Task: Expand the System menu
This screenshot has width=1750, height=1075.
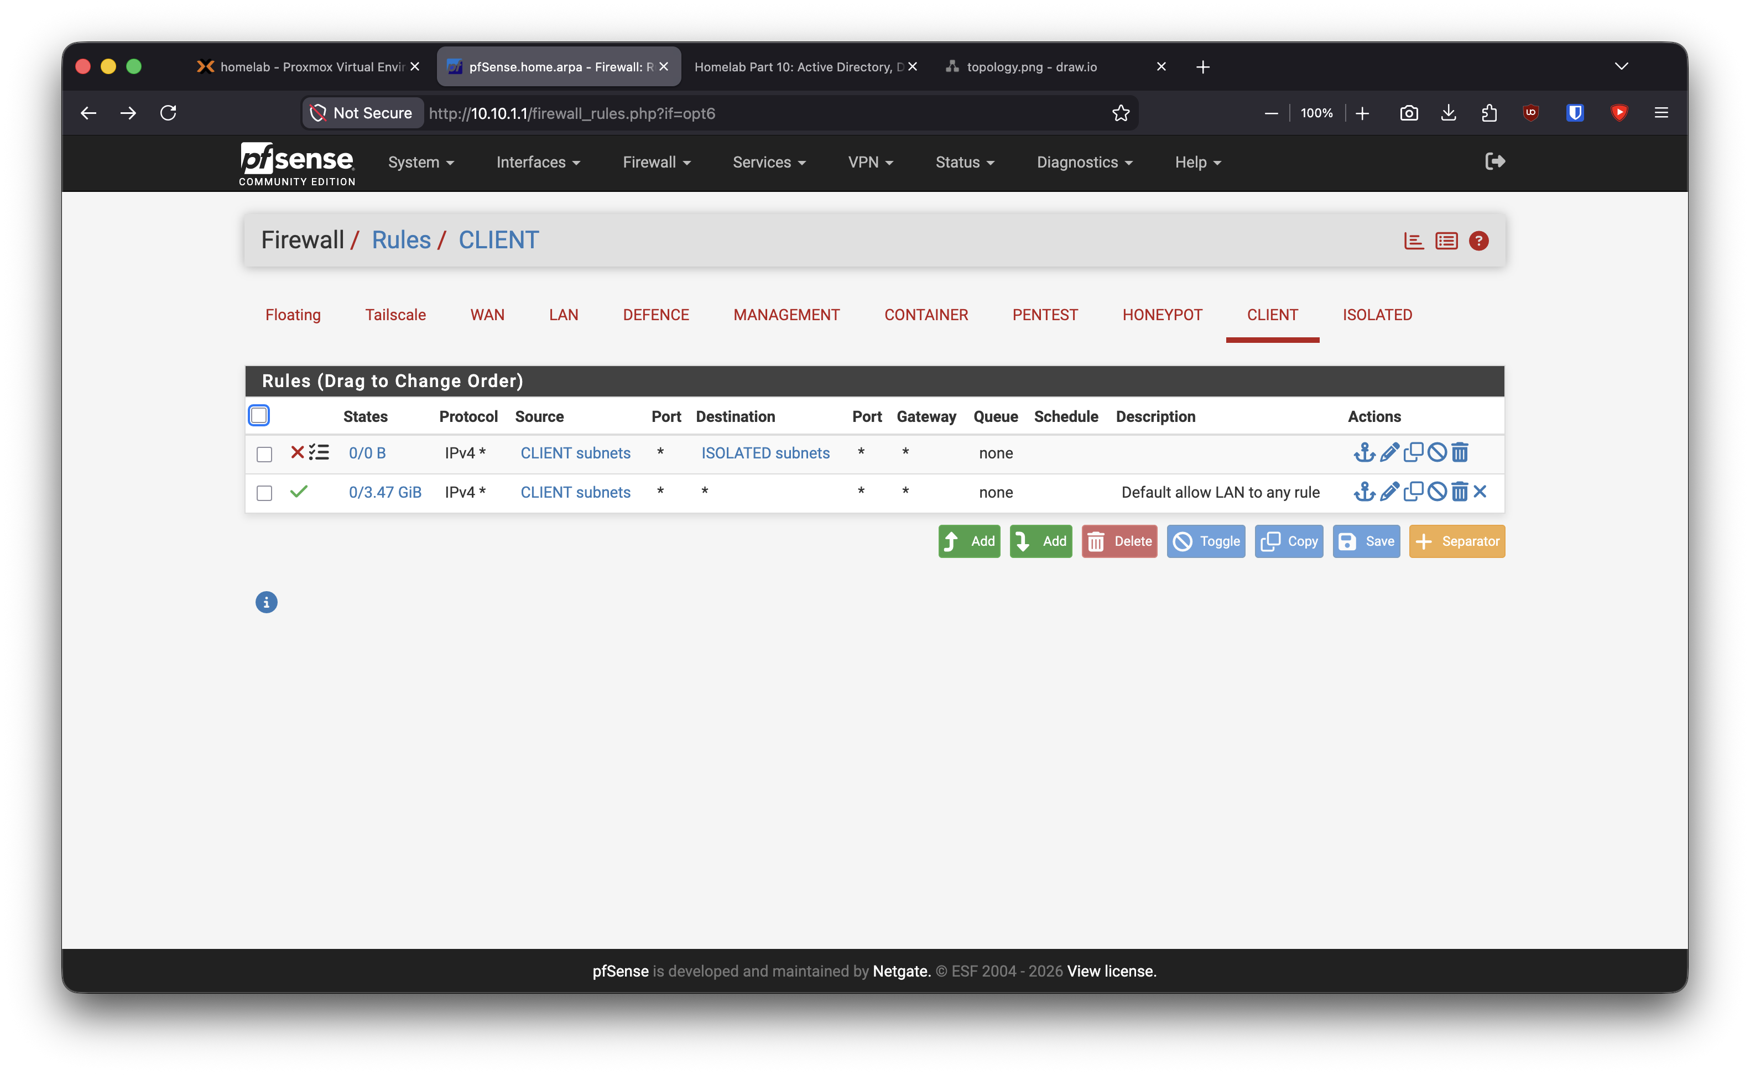Action: [x=421, y=162]
